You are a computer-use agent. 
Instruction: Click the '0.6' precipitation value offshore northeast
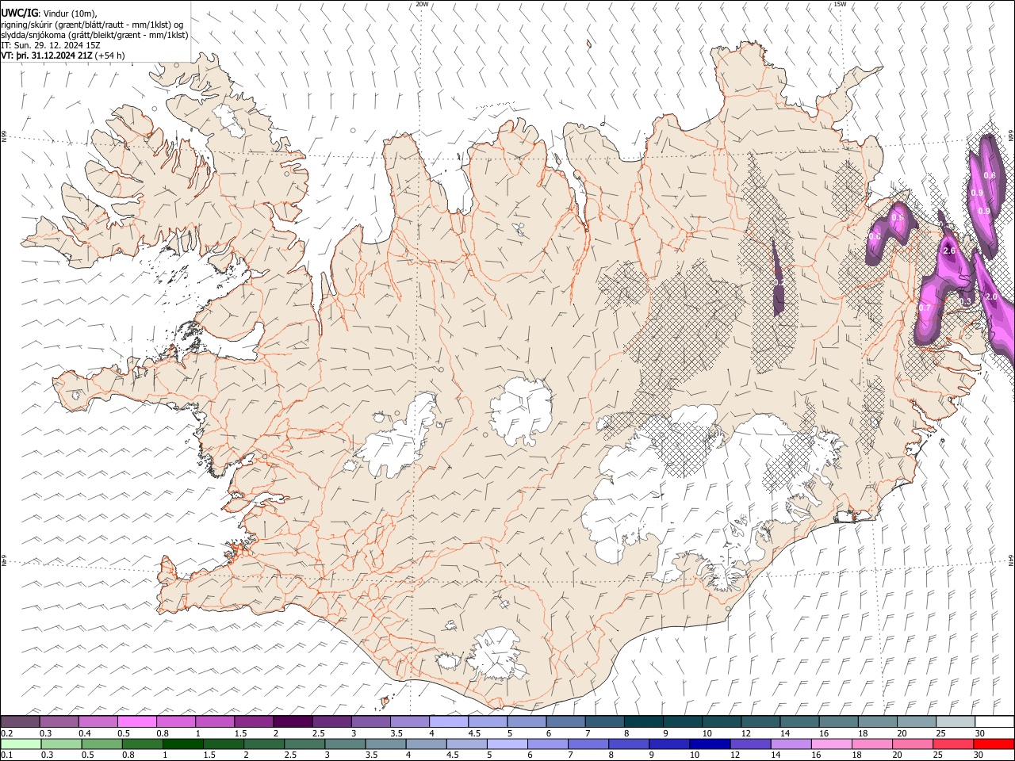click(x=990, y=175)
